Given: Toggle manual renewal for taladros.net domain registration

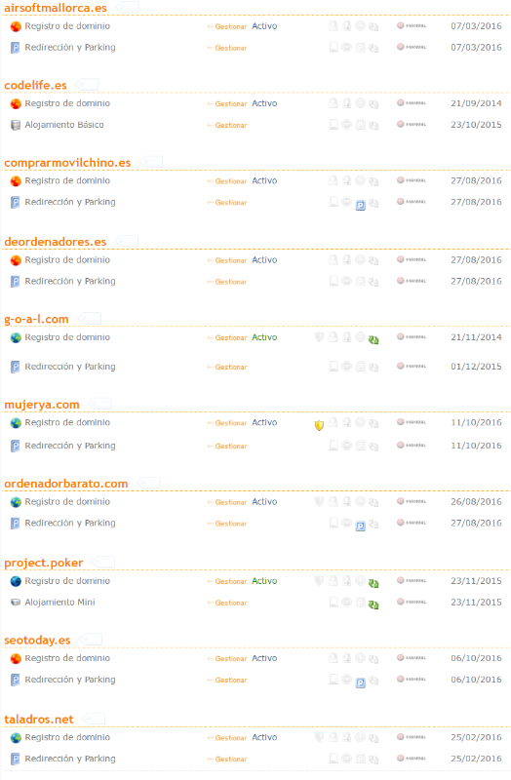Looking at the screenshot, I should pyautogui.click(x=411, y=737).
